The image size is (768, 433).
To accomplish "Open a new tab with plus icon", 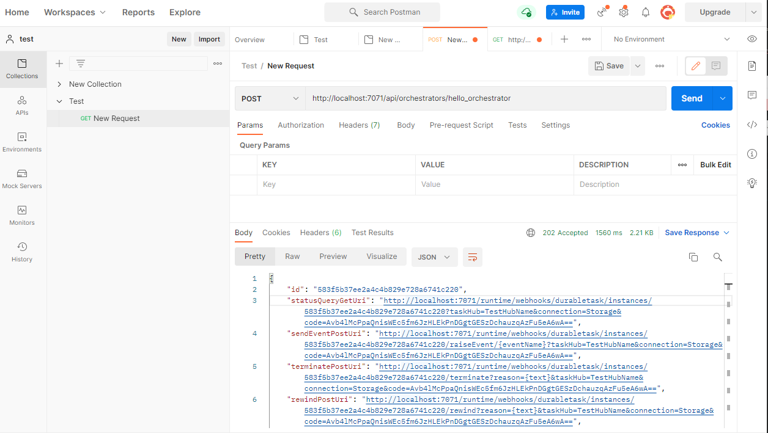I will pyautogui.click(x=564, y=39).
